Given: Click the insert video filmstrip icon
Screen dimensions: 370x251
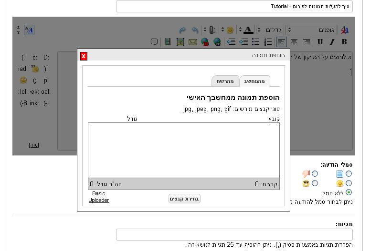Looking at the screenshot, I should 168,42.
